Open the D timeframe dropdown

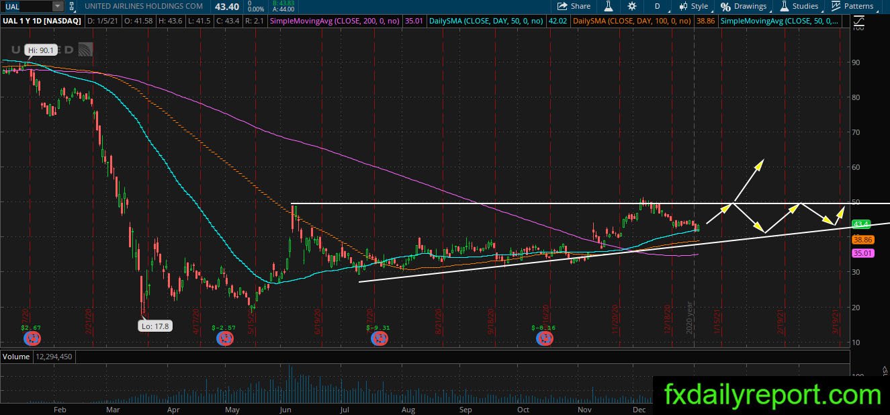[x=661, y=6]
